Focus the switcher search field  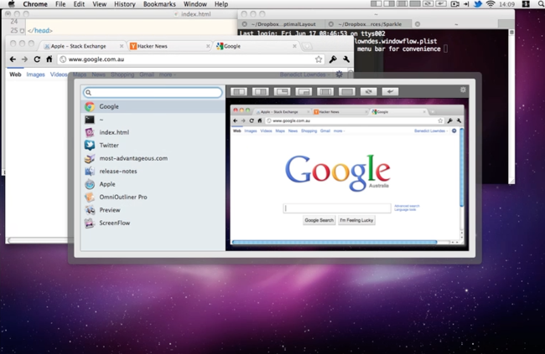pyautogui.click(x=153, y=92)
